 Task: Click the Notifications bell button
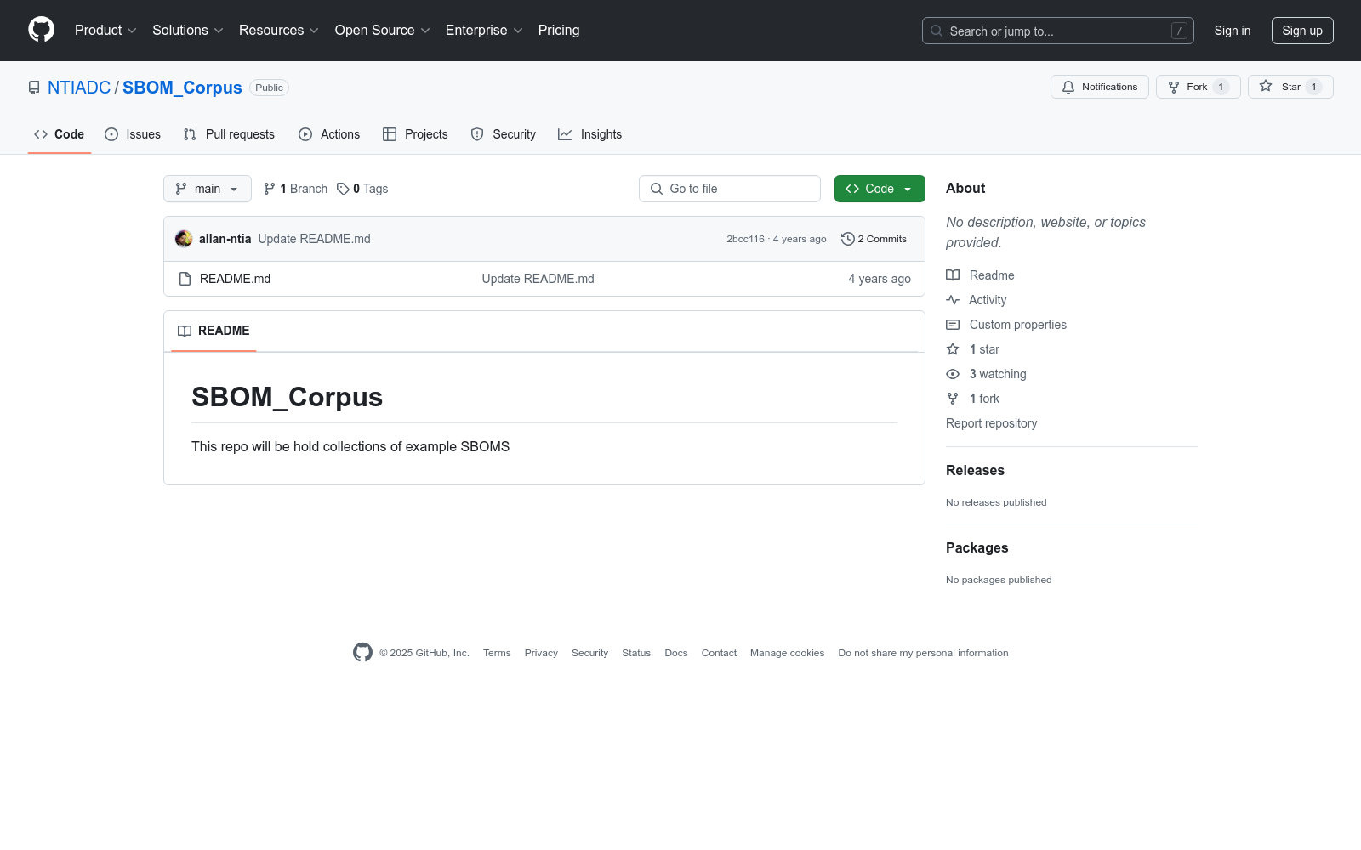pyautogui.click(x=1099, y=87)
